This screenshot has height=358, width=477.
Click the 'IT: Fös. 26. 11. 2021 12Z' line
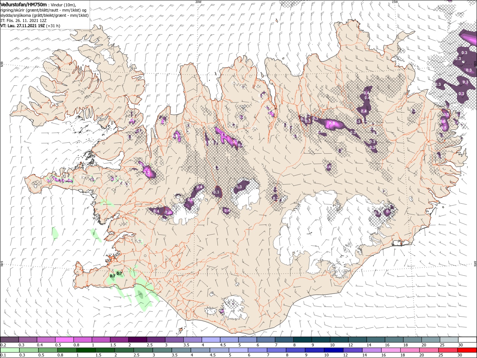pyautogui.click(x=23, y=21)
